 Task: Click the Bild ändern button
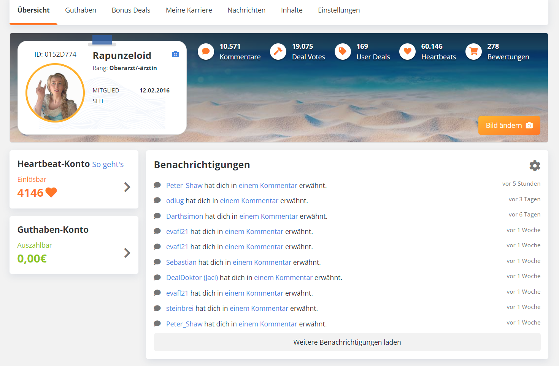[509, 126]
